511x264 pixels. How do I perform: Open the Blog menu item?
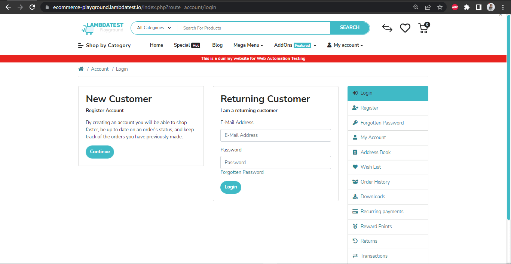(217, 45)
